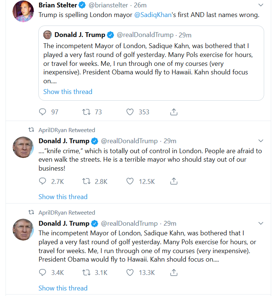Expand options menu on "knife crime" tweet
This screenshot has height=296, width=273.
(x=261, y=141)
